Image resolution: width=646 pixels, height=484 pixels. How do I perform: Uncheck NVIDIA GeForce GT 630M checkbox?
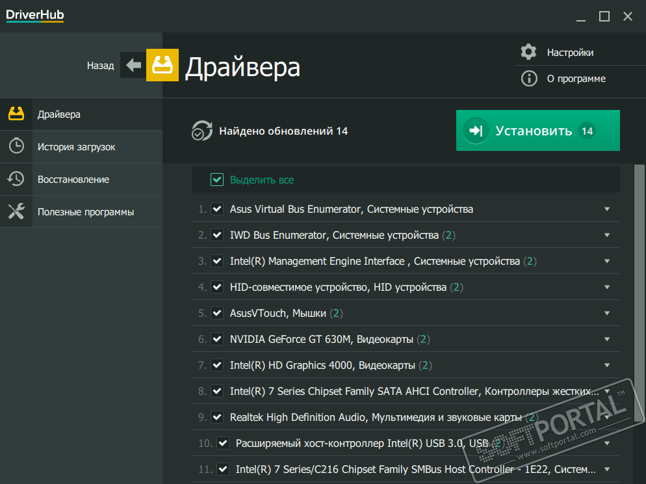point(217,339)
